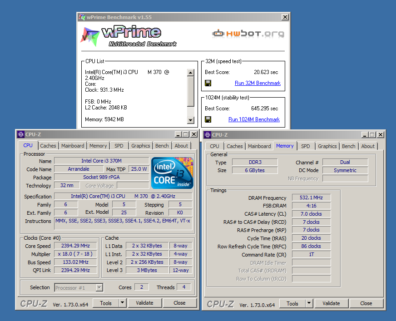Click the Package value Socket 989 rPGA
The width and height of the screenshot is (396, 321).
[102, 177]
